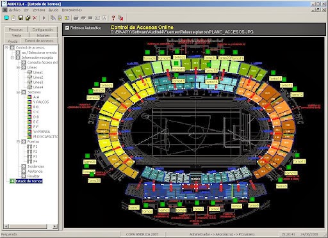Collapse the Puertas tree node
This screenshot has width=328, height=238.
tap(18, 141)
